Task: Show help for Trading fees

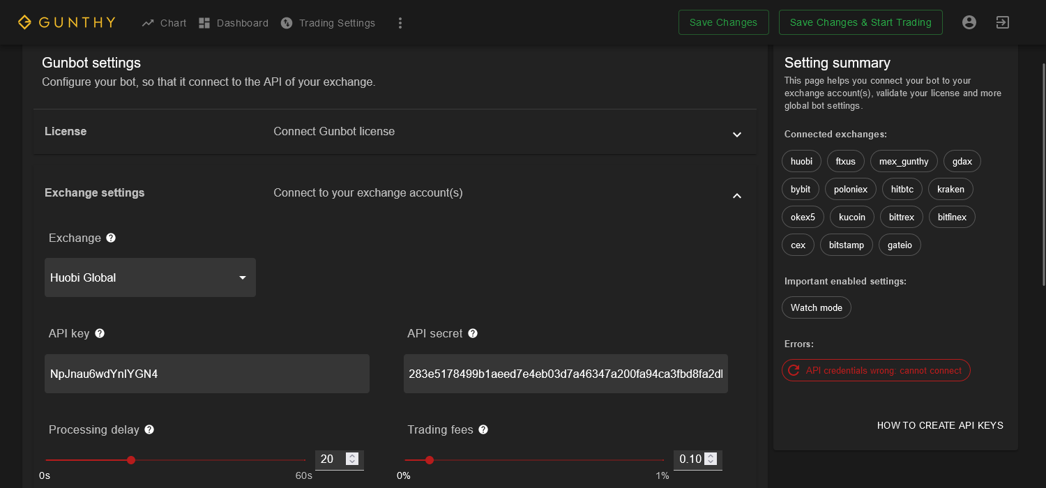Action: coord(483,429)
